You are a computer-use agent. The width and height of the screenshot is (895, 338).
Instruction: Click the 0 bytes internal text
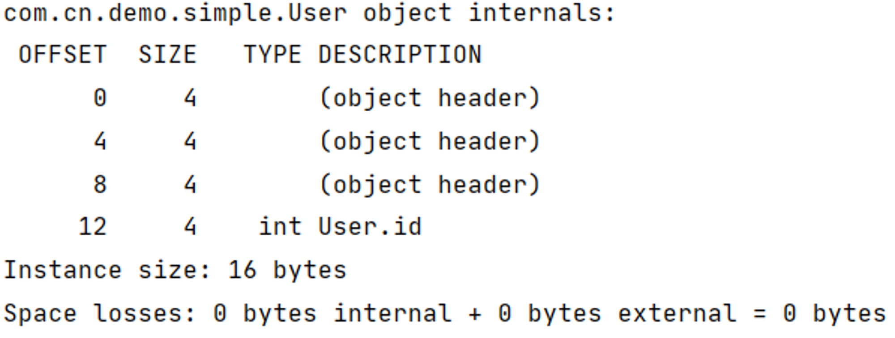[x=332, y=313]
